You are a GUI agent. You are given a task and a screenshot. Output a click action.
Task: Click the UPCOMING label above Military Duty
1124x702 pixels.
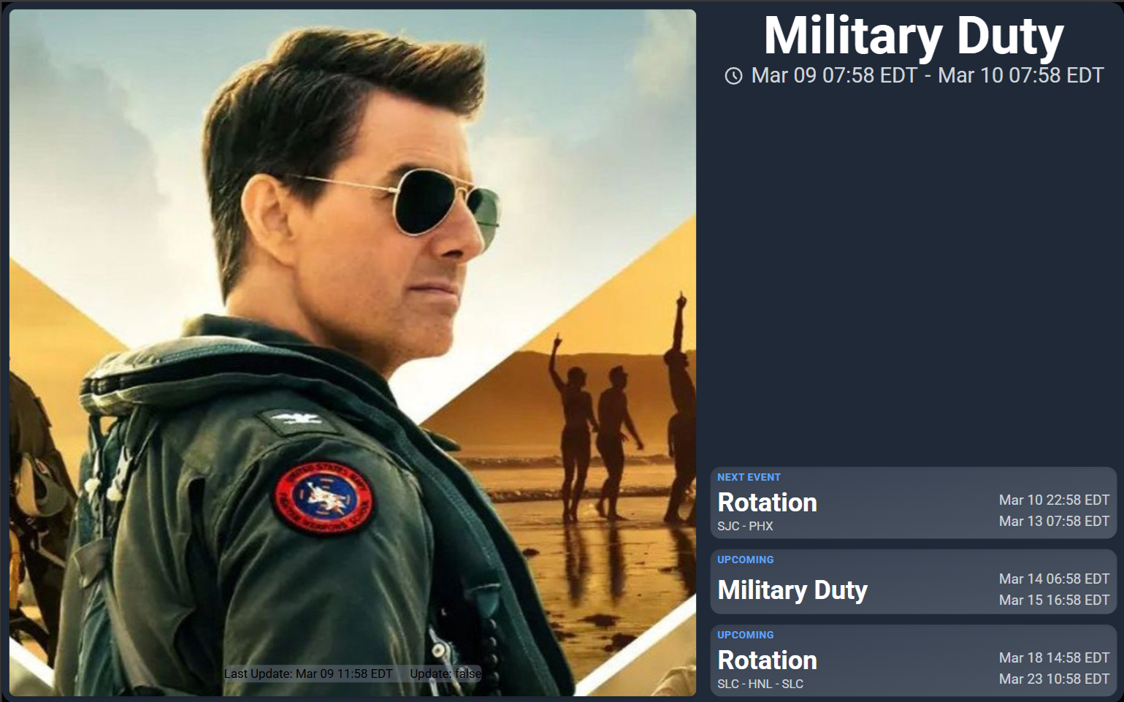click(x=745, y=560)
